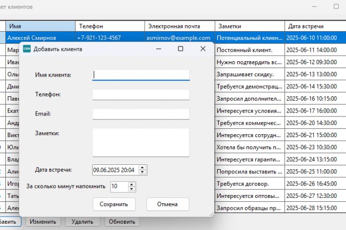Click the Изменить button in main window
Screen dimensions: 346x230
43,222
